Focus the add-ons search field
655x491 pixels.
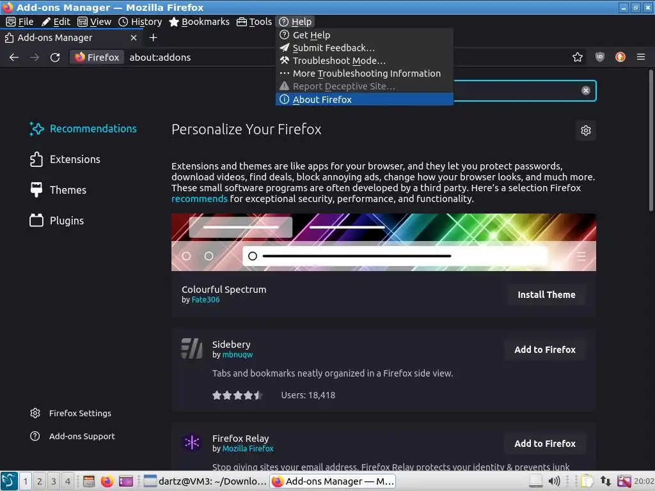516,91
